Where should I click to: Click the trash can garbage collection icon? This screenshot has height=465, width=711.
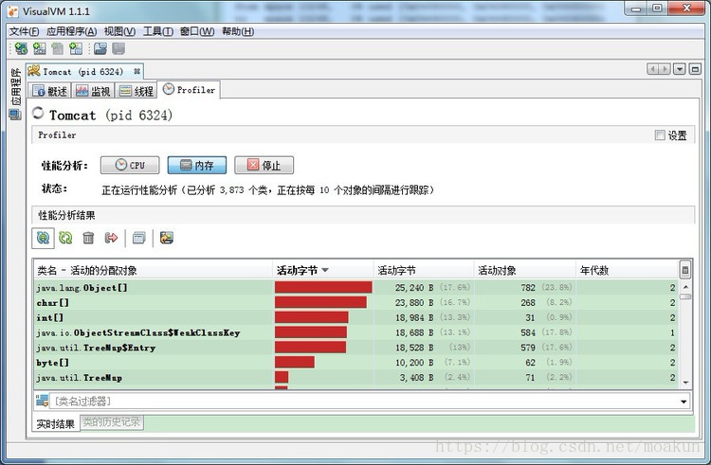tap(88, 238)
